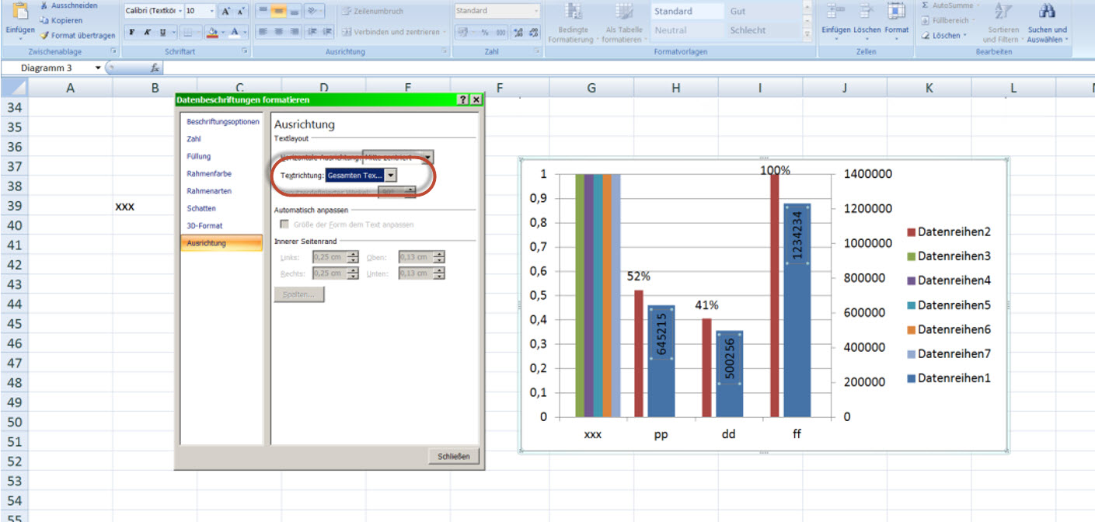Click the increase font size icon
Image resolution: width=1095 pixels, height=522 pixels.
coord(226,11)
